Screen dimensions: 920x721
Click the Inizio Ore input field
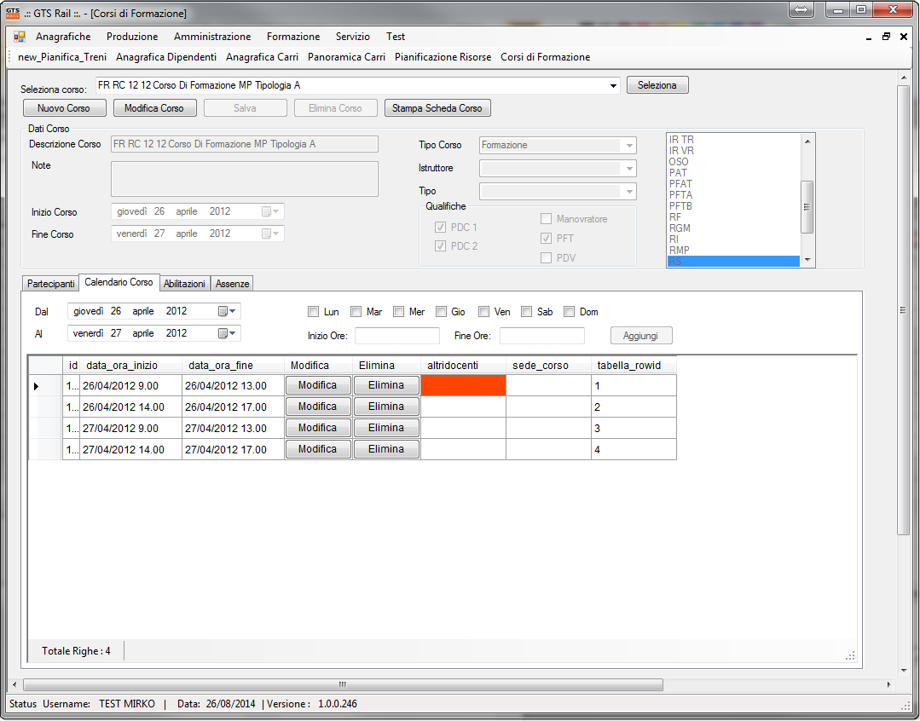coord(397,336)
